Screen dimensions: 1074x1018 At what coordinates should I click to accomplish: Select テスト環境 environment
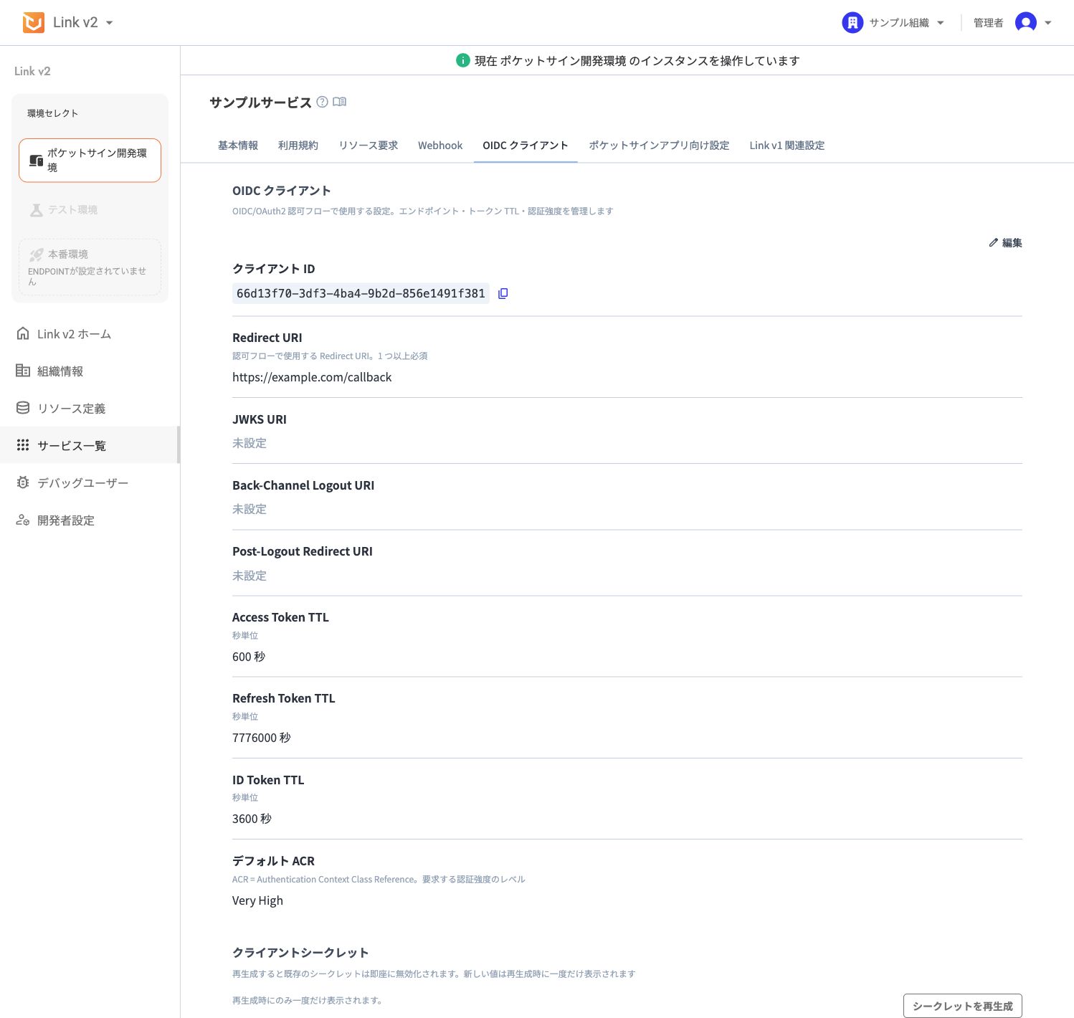(x=90, y=210)
